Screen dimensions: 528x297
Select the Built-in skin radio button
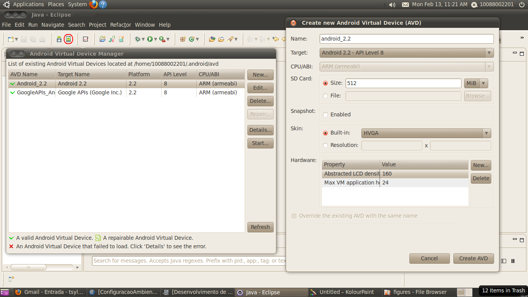click(325, 133)
